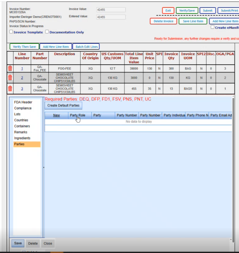The width and height of the screenshot is (239, 253).
Task: Click the Batch Edit Lines button
Action: (x=86, y=47)
